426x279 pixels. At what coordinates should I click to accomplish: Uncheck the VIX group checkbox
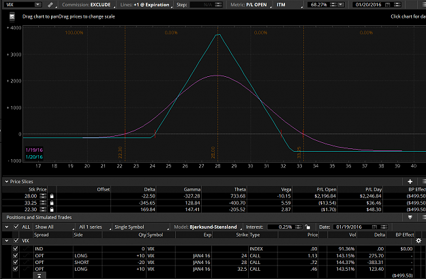tap(16, 241)
